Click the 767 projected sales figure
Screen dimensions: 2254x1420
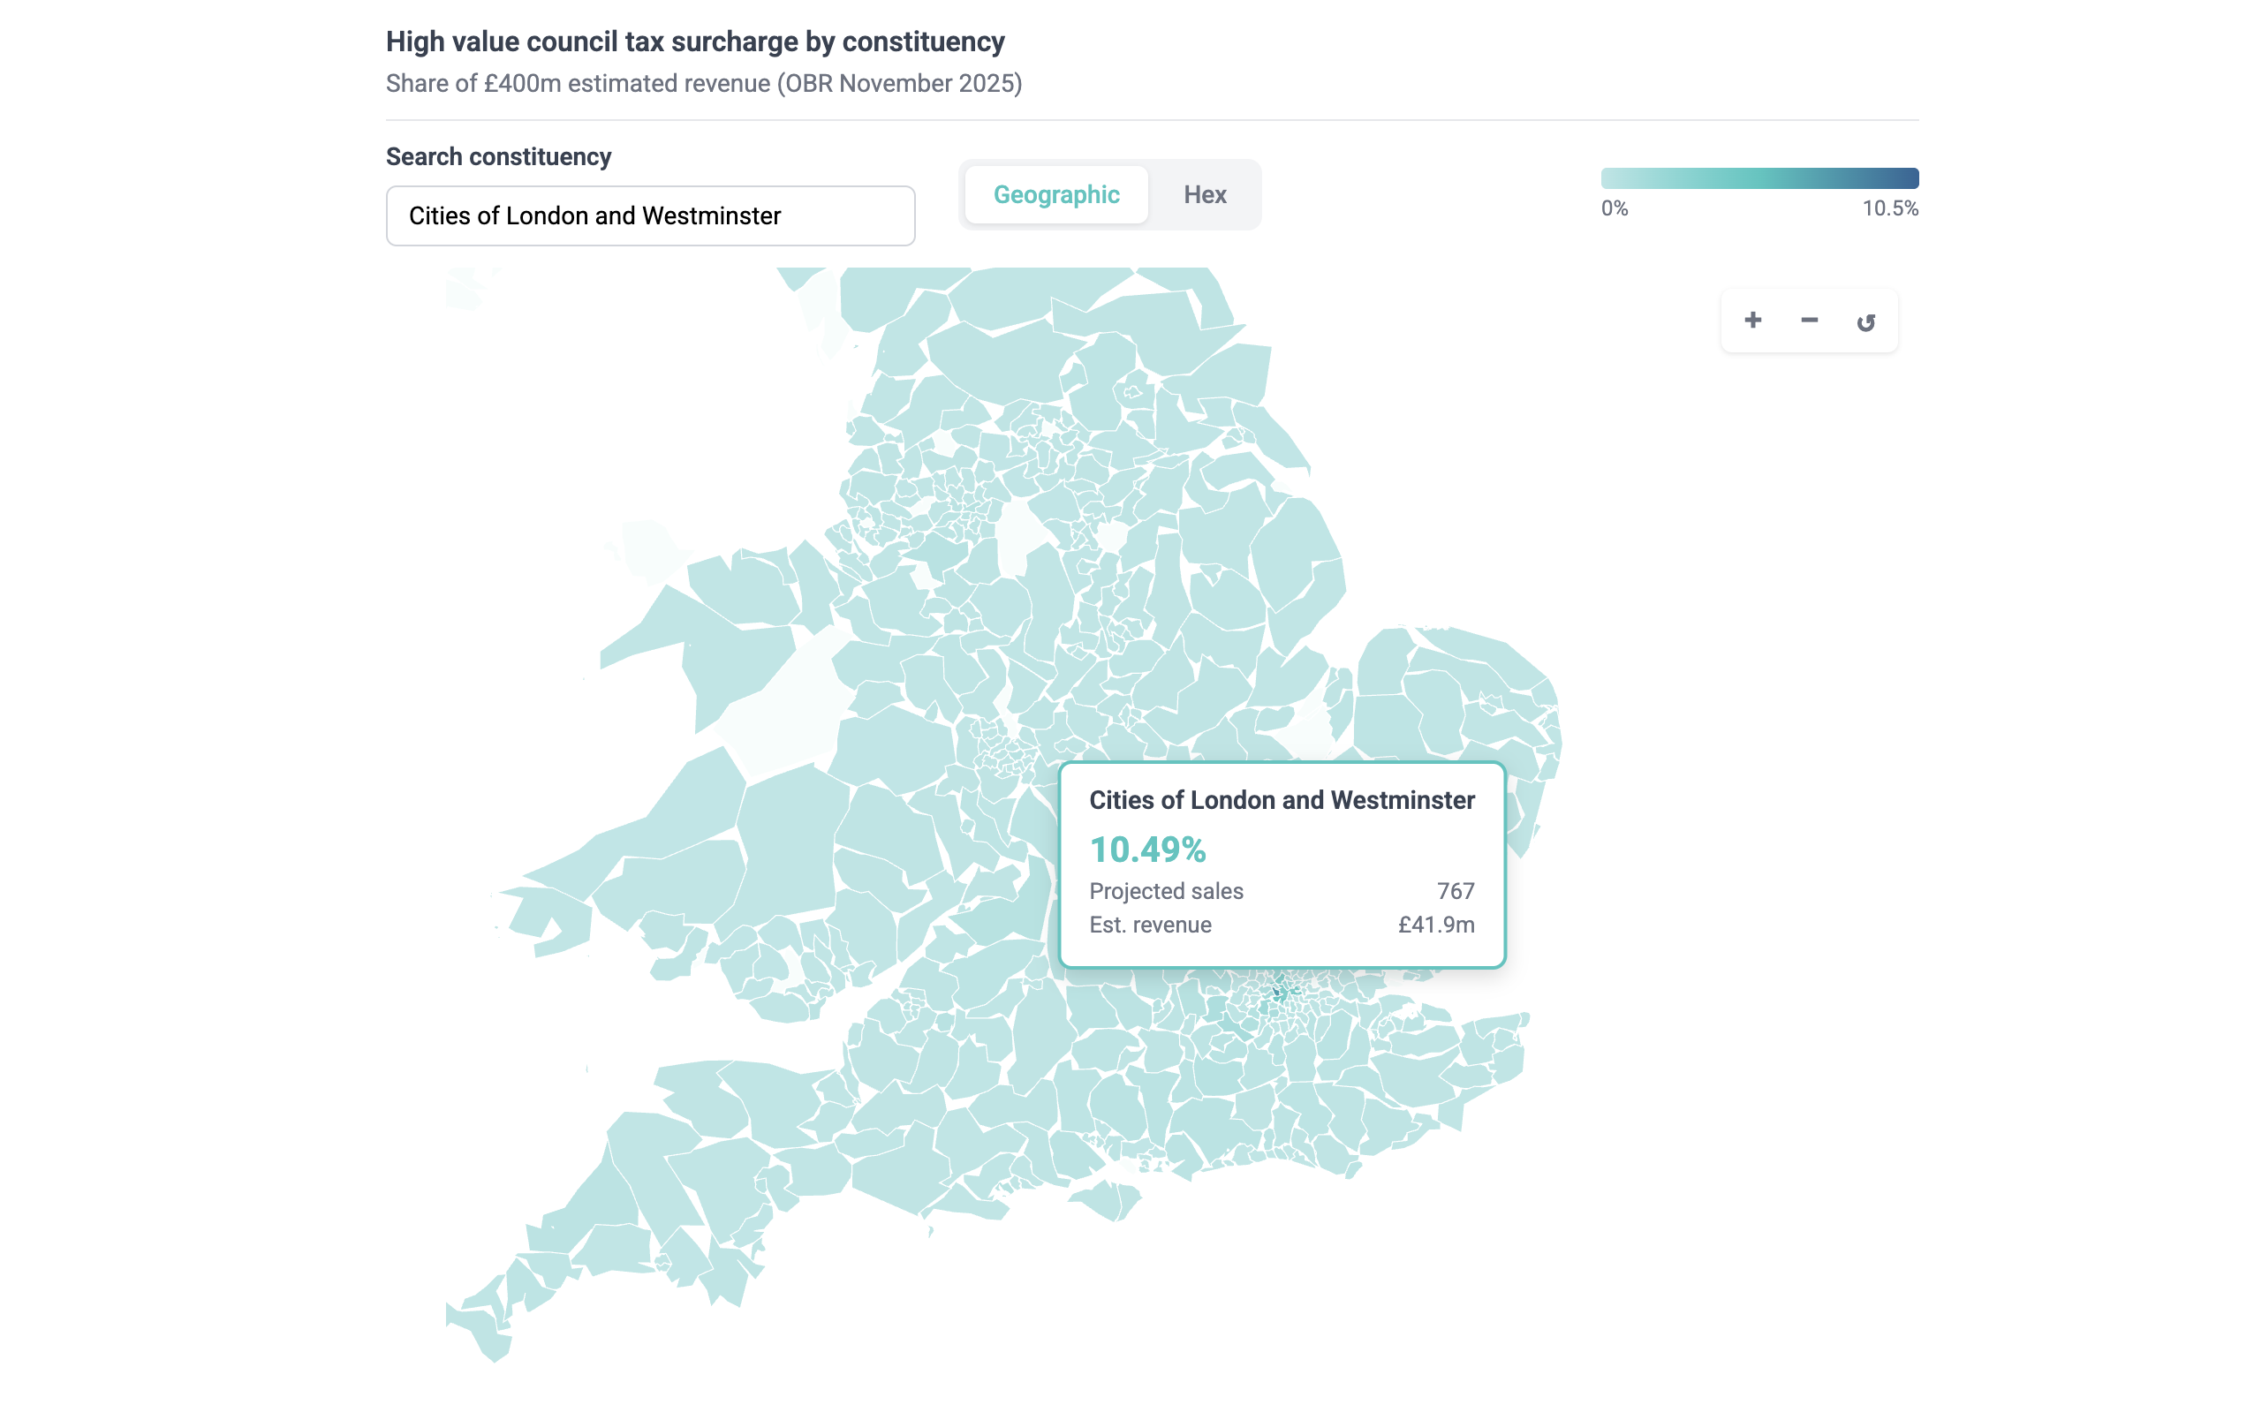click(x=1455, y=891)
